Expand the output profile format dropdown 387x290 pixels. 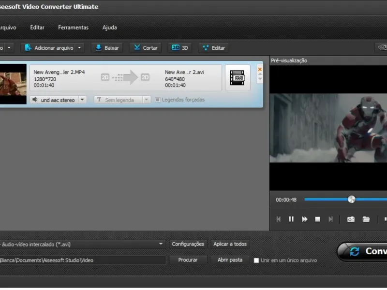pos(161,244)
